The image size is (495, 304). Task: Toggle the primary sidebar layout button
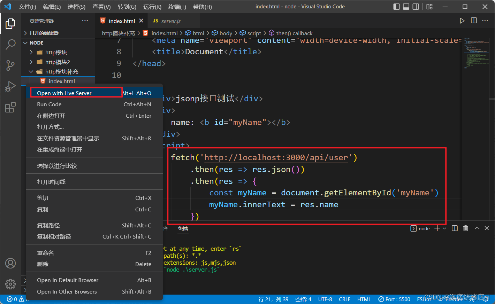click(396, 7)
